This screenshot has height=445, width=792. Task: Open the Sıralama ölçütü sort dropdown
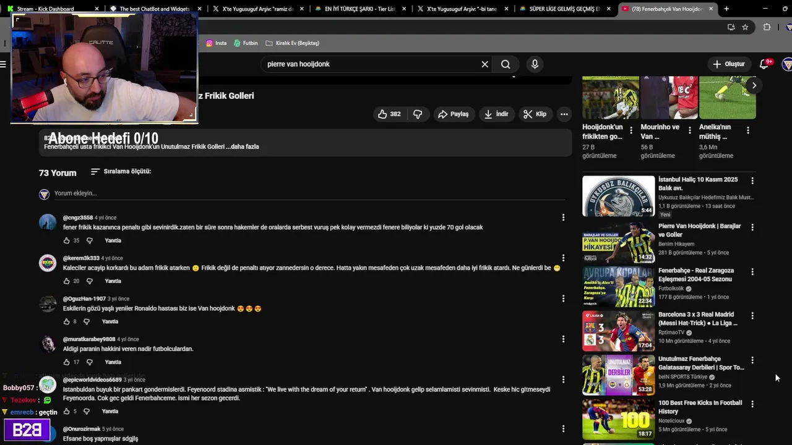click(x=121, y=171)
